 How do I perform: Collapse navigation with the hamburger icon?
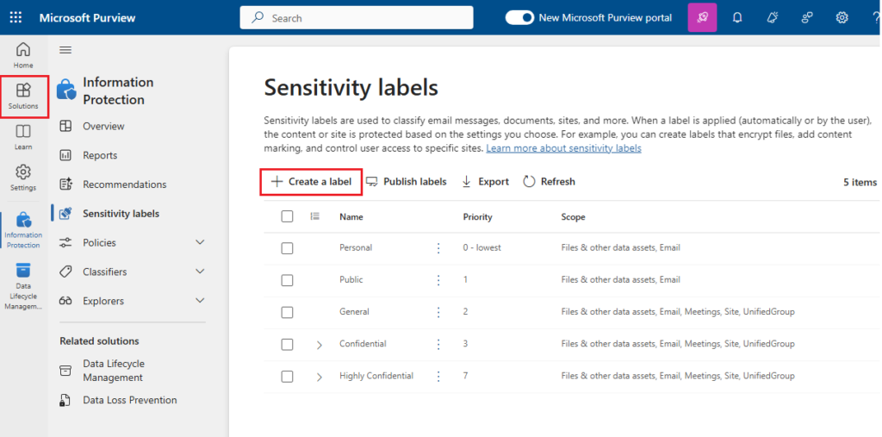(x=65, y=50)
